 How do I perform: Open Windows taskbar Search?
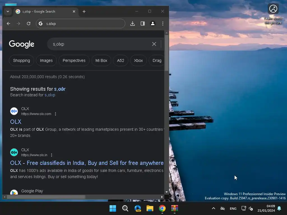125,208
